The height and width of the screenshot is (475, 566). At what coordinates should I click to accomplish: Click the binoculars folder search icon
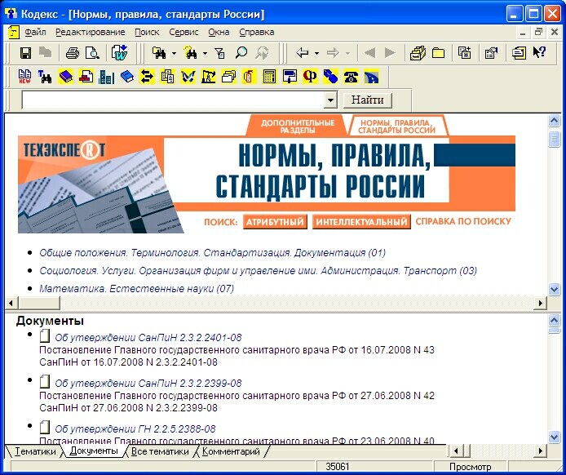(x=159, y=53)
